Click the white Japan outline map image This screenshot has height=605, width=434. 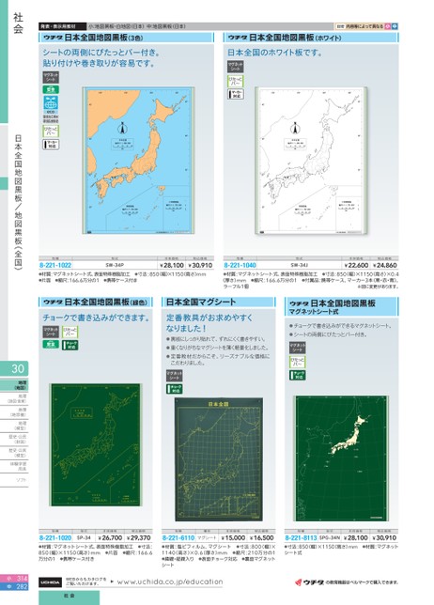(311, 161)
